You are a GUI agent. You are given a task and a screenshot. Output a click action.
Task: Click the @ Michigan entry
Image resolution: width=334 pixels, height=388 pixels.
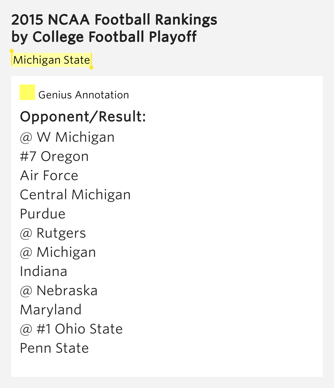[58, 252]
